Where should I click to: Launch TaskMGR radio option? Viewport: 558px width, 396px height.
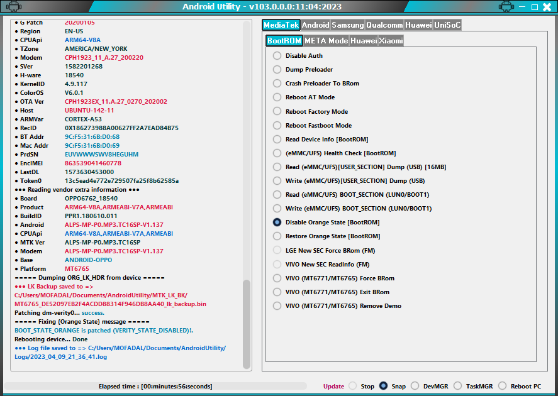(x=457, y=386)
